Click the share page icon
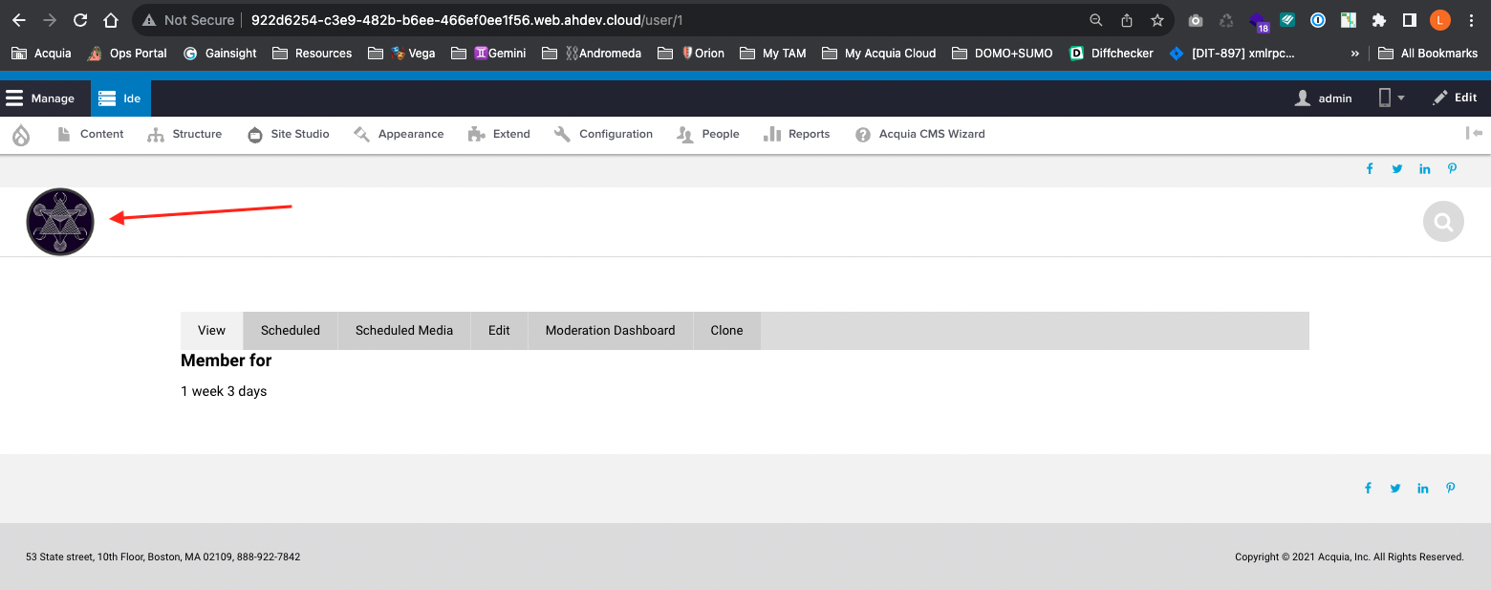This screenshot has height=590, width=1491. point(1127,20)
